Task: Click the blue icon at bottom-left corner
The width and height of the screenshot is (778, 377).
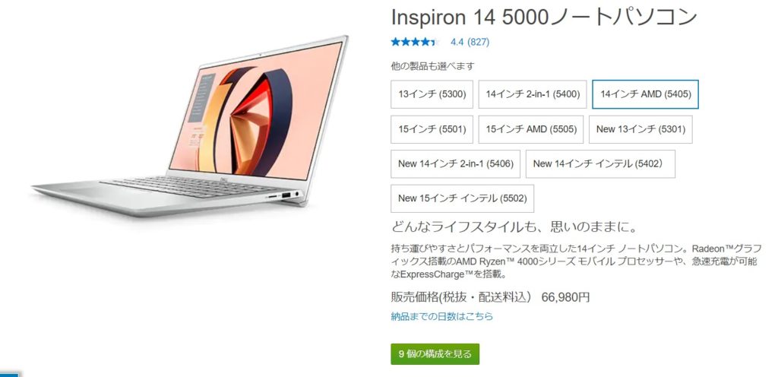Action: click(9, 373)
